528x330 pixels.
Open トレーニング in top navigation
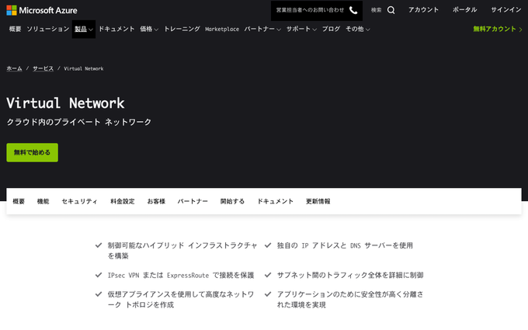[182, 29]
